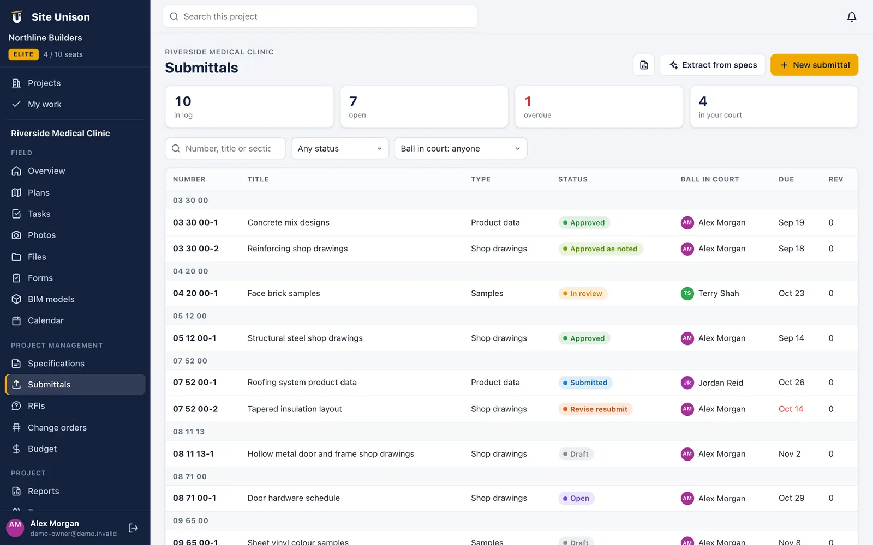Screen dimensions: 873x545
Task: Open the Budget dollar icon
Action: click(16, 449)
